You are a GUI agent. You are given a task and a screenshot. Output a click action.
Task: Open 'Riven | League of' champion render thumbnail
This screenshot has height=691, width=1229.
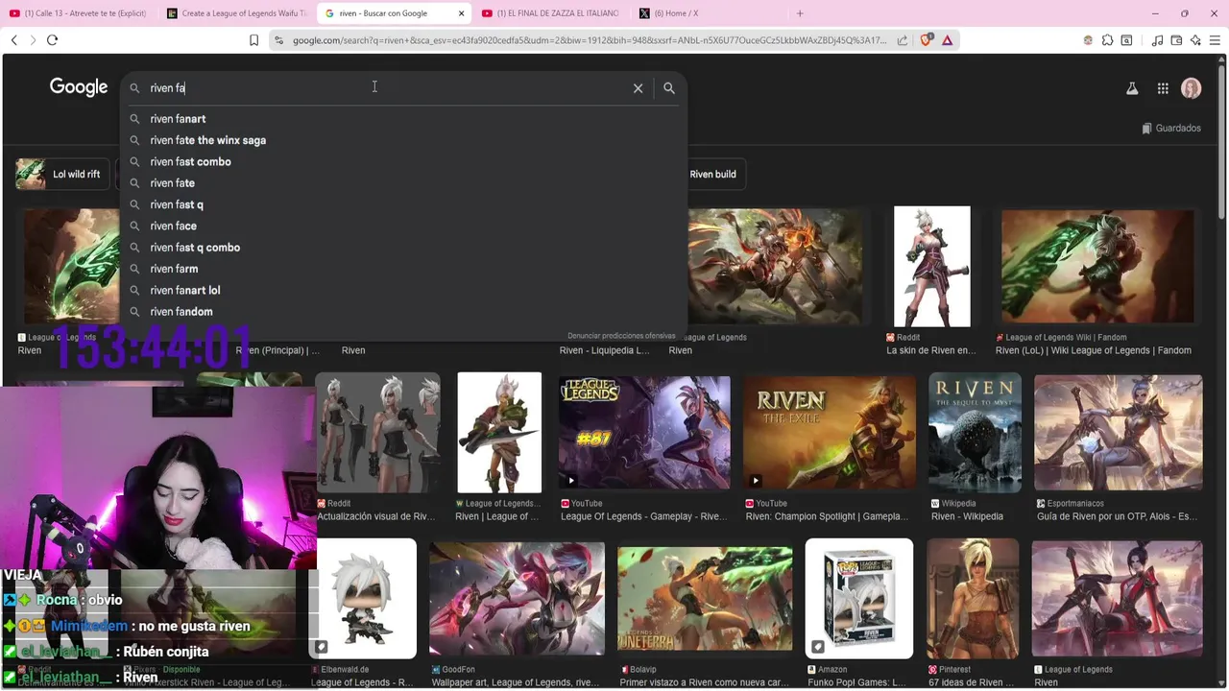click(499, 432)
